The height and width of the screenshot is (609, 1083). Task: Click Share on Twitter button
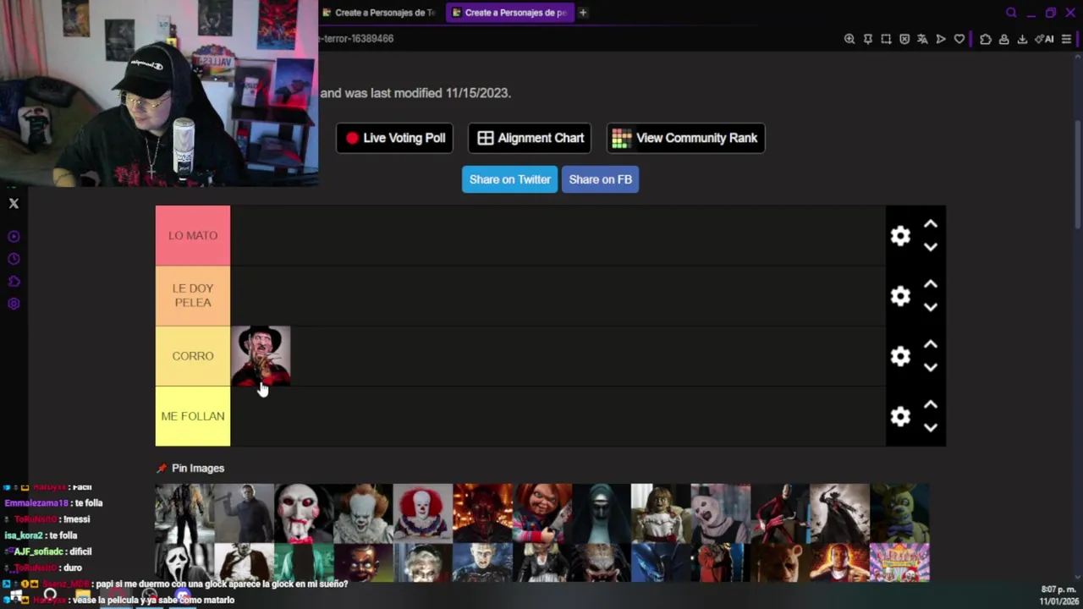pyautogui.click(x=509, y=179)
